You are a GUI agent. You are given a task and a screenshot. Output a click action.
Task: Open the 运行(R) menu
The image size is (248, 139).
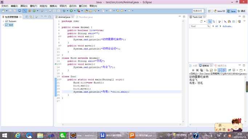[73, 6]
